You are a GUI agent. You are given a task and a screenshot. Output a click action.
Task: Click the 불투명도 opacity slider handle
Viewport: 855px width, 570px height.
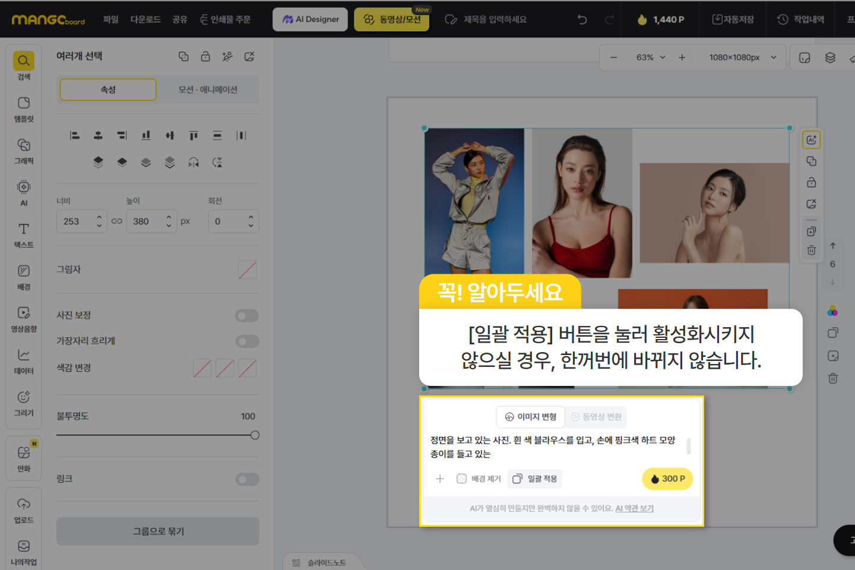point(255,435)
